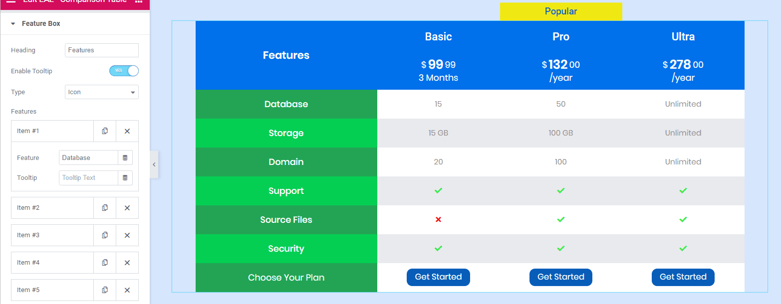Remove Item #4 feature
The height and width of the screenshot is (304, 782).
[x=127, y=263]
